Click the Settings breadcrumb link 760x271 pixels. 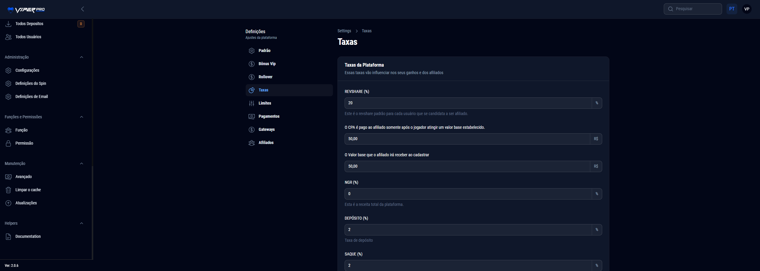click(344, 31)
